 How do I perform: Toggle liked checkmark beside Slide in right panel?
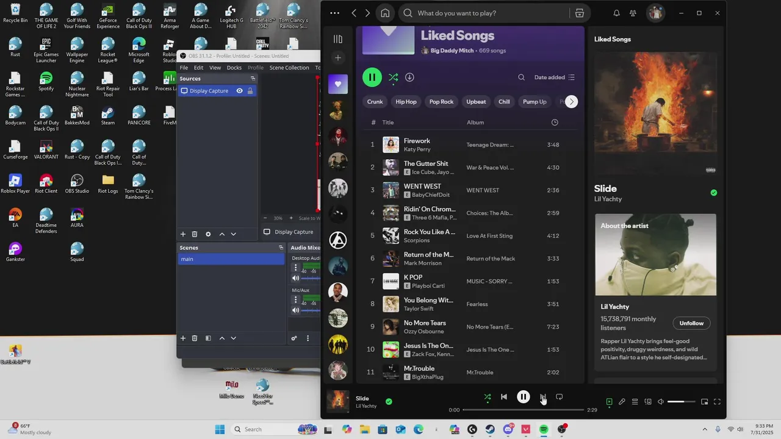tap(714, 193)
